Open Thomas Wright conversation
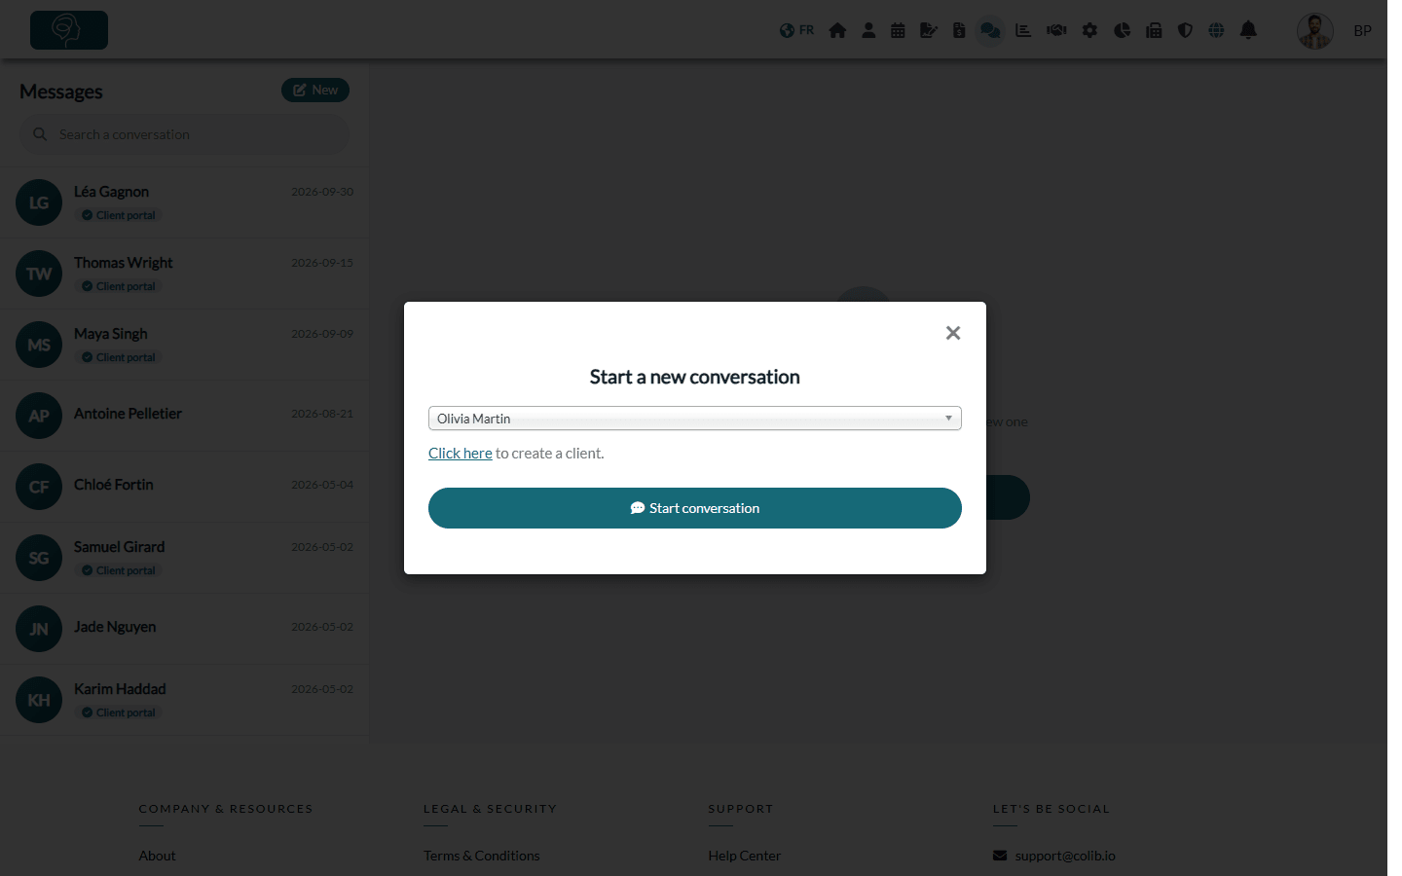 pyautogui.click(x=184, y=274)
